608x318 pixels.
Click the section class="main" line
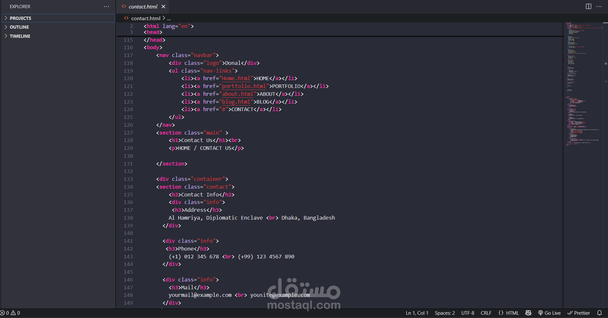point(192,133)
